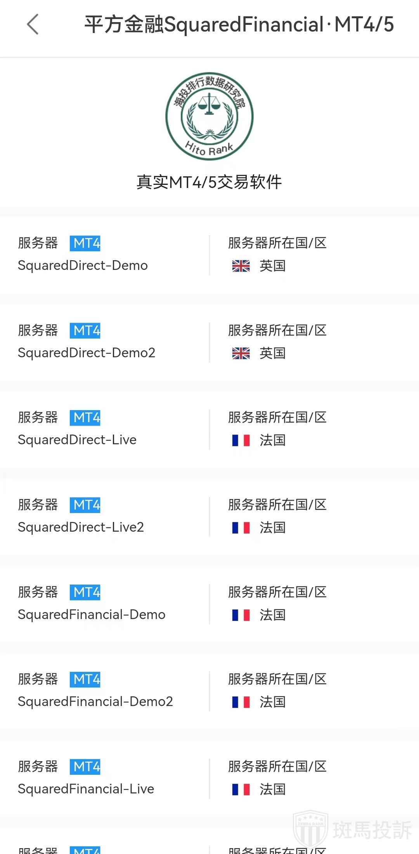Click the page title SquaredFinancial MT4/5
419x854 pixels.
click(239, 24)
